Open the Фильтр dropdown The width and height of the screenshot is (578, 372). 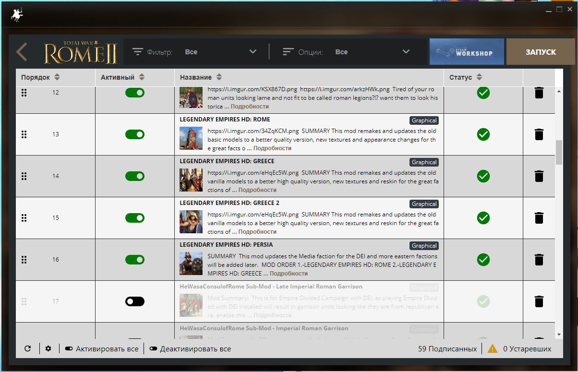pyautogui.click(x=195, y=52)
